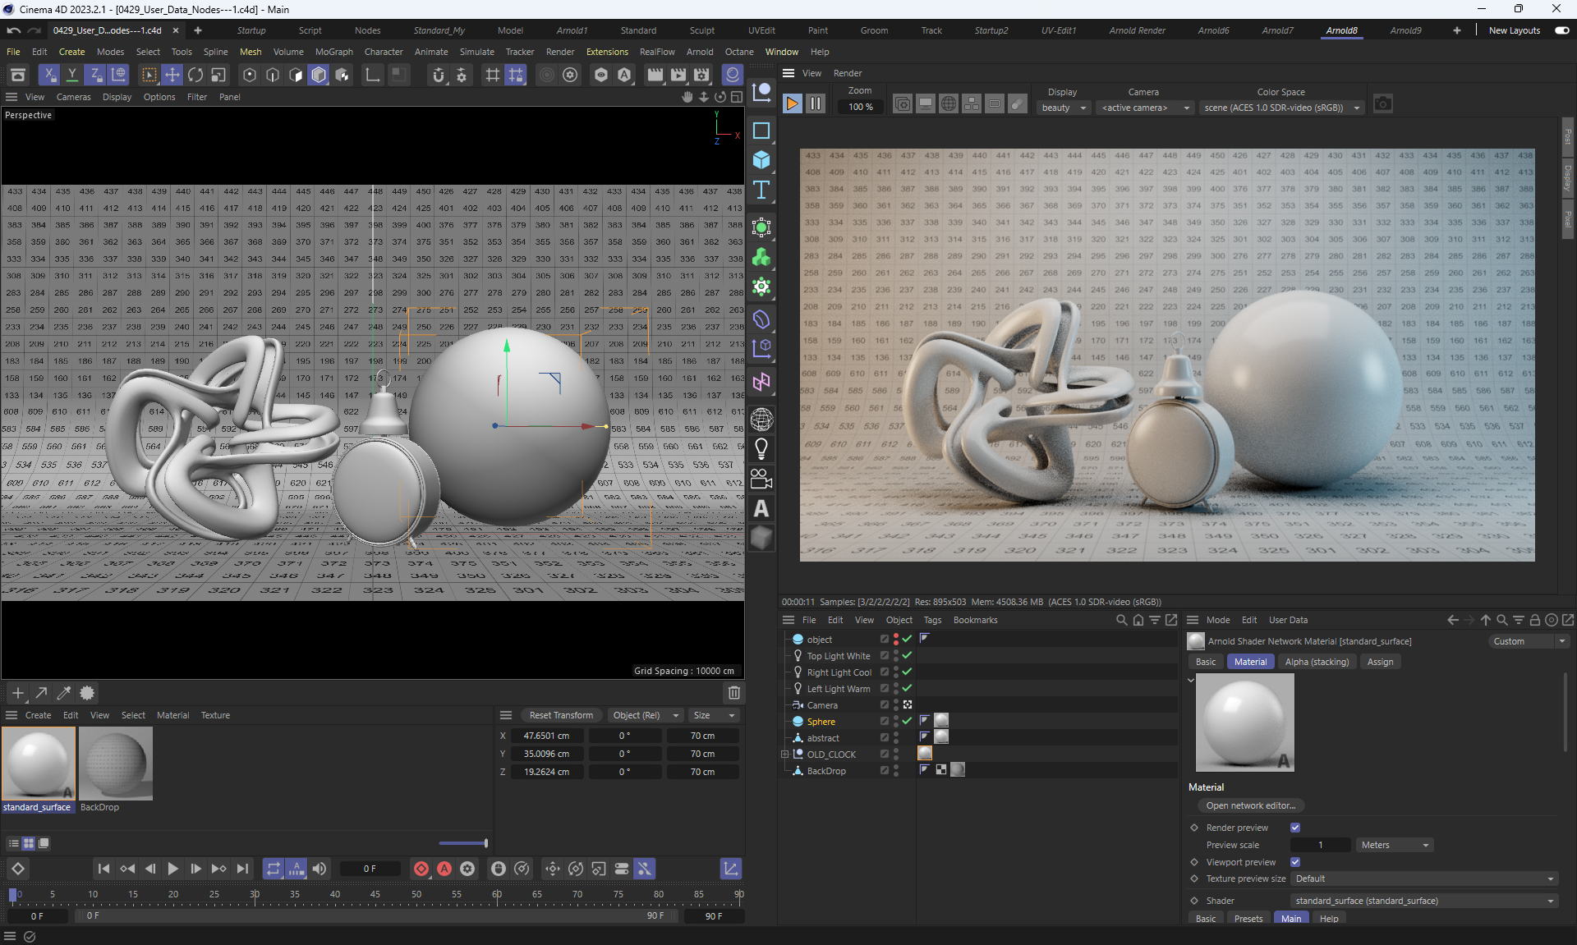Switch to the Alpha (stacking) tab
The width and height of the screenshot is (1577, 945).
1317,662
